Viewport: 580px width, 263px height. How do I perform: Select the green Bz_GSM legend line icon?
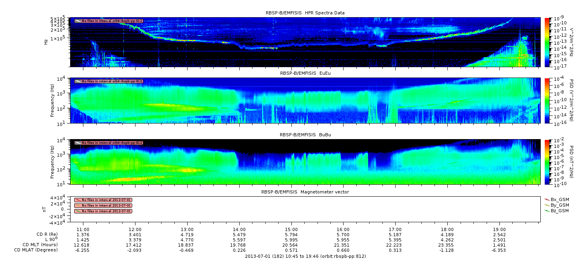[x=547, y=211]
